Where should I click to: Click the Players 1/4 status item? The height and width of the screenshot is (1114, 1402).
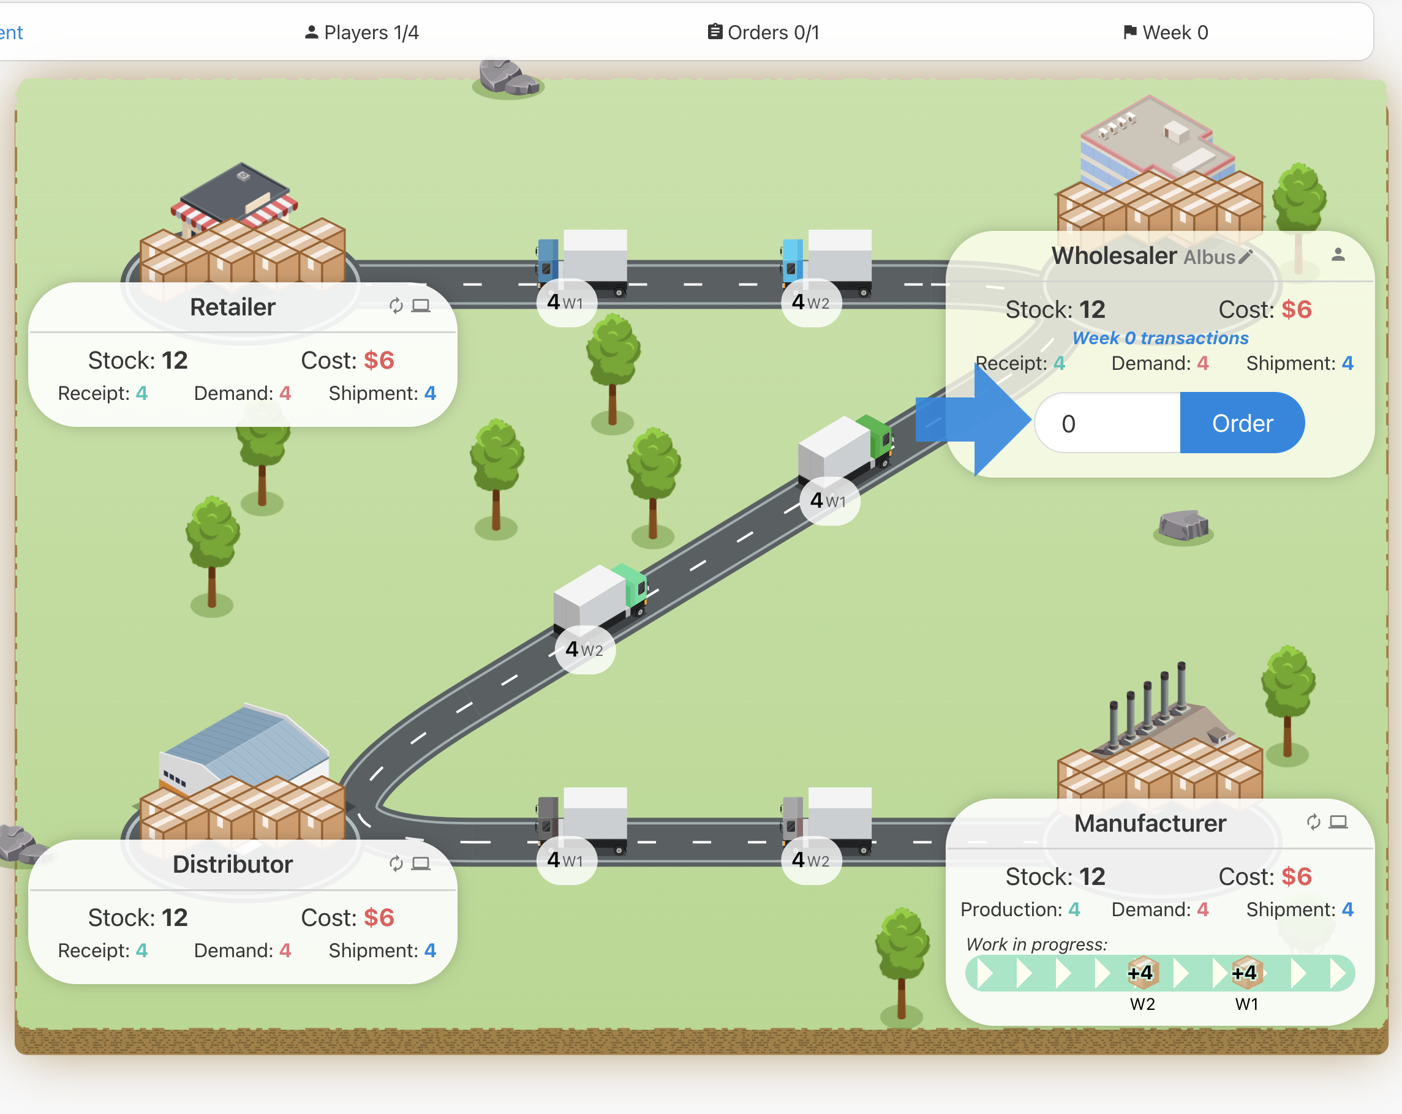click(x=361, y=32)
